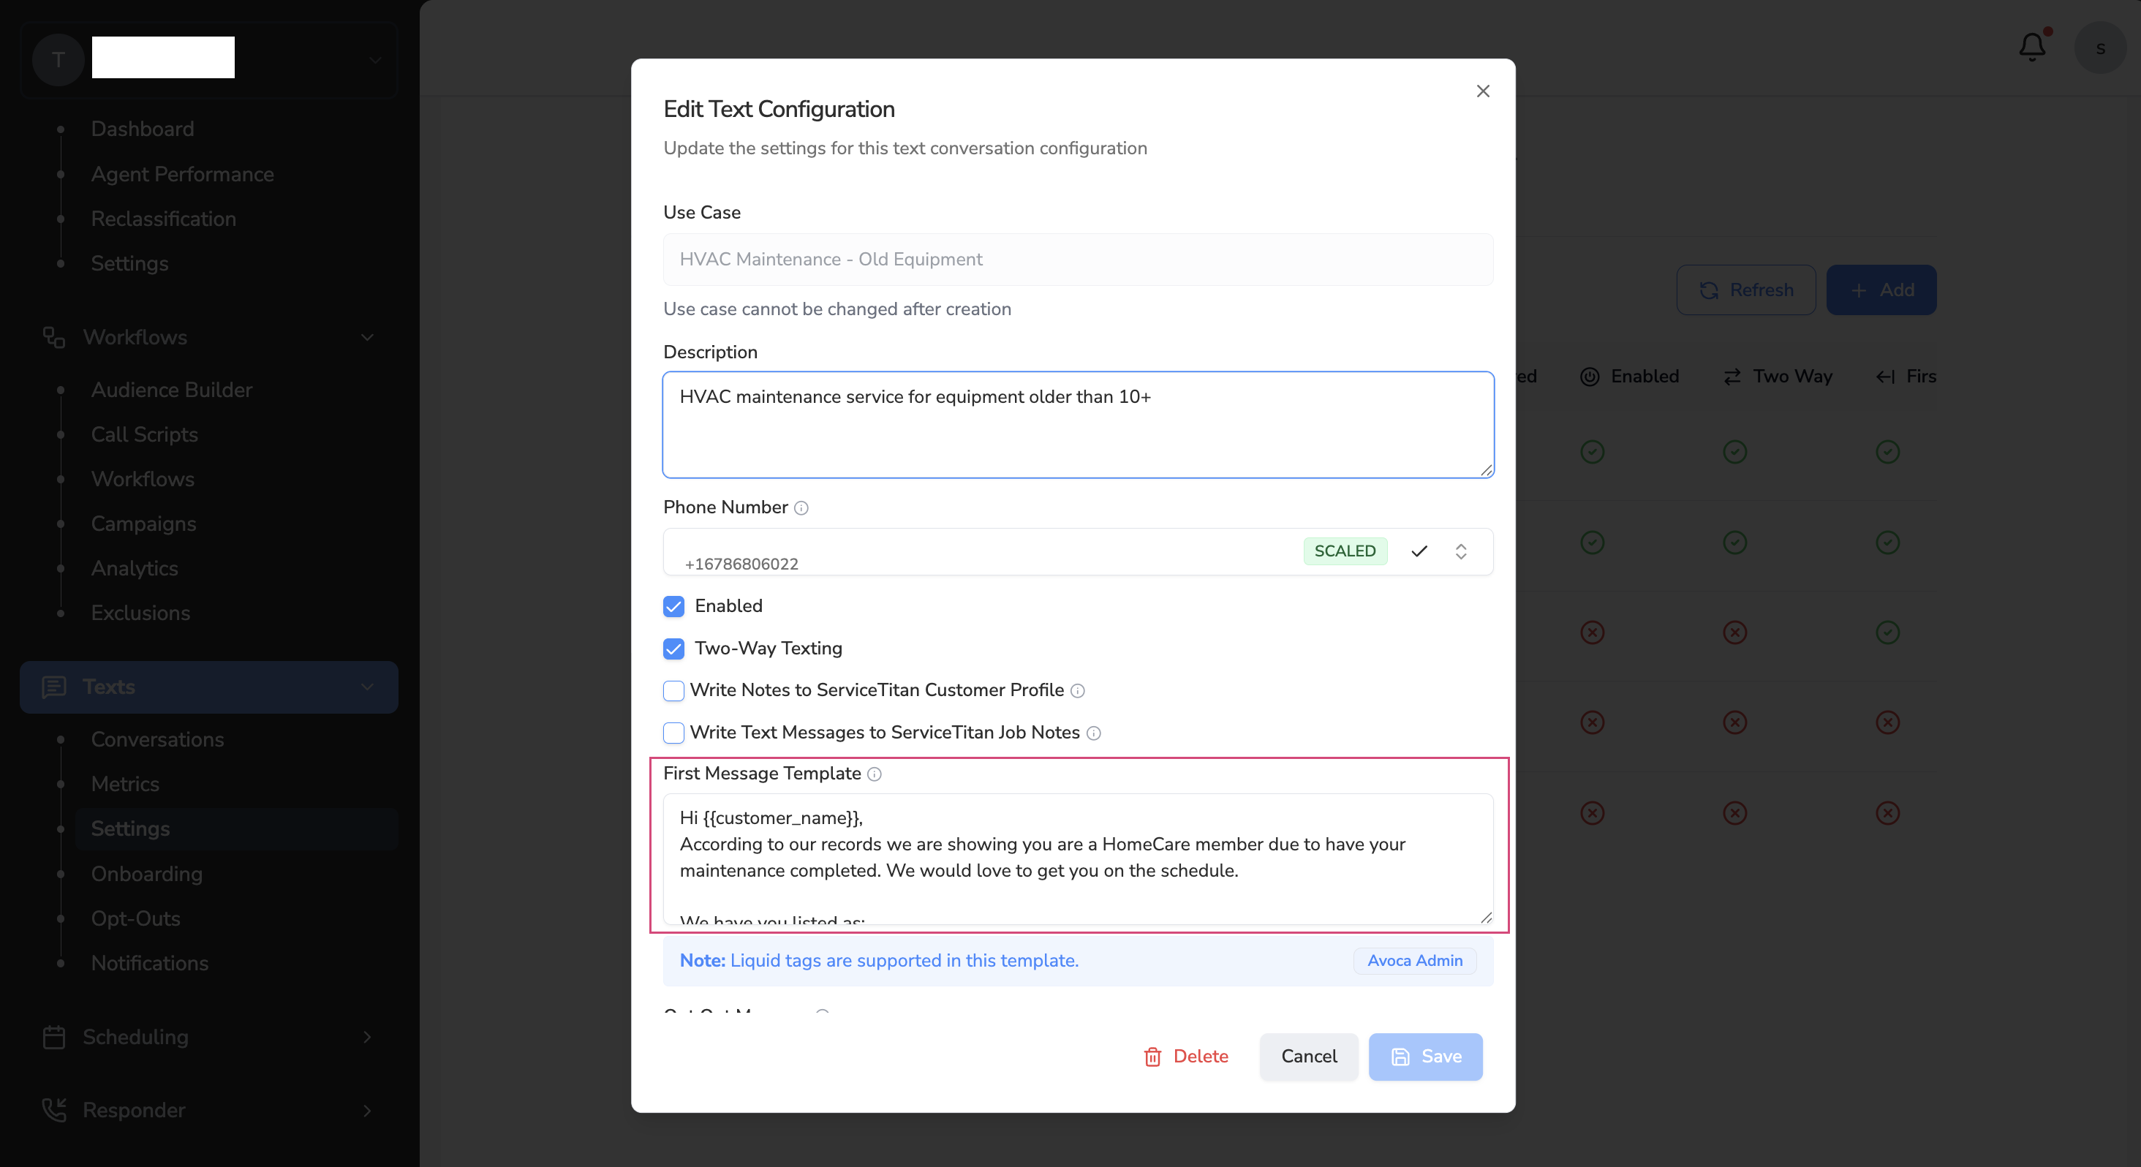Image resolution: width=2141 pixels, height=1167 pixels.
Task: Click the Cancel button
Action: click(1308, 1057)
